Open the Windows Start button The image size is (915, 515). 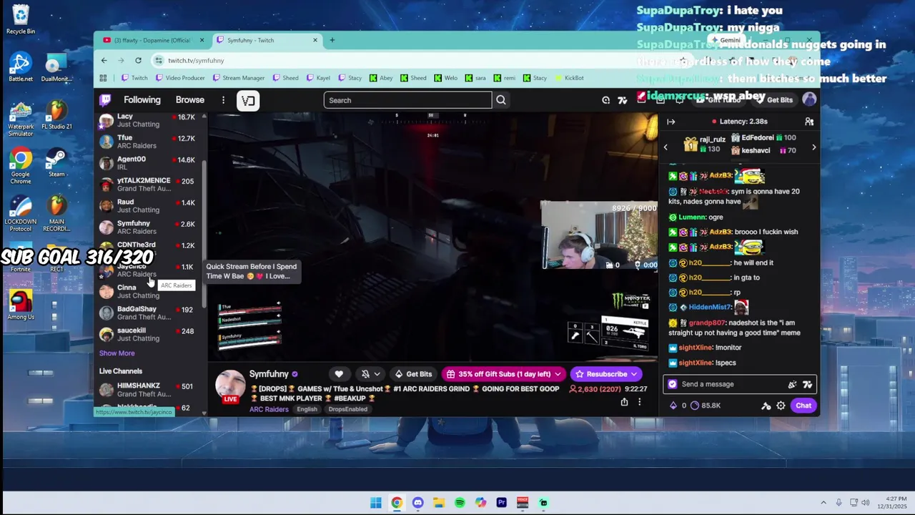[x=376, y=503]
